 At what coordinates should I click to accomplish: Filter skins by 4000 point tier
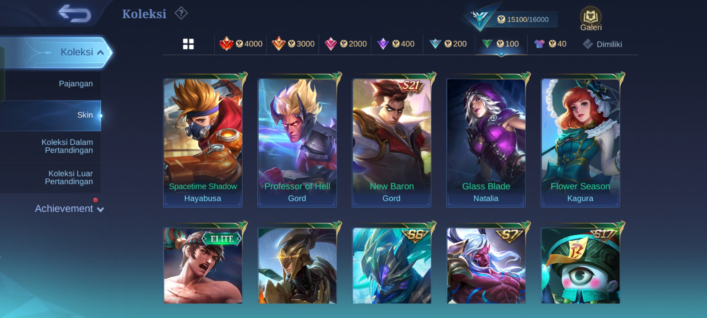click(241, 44)
